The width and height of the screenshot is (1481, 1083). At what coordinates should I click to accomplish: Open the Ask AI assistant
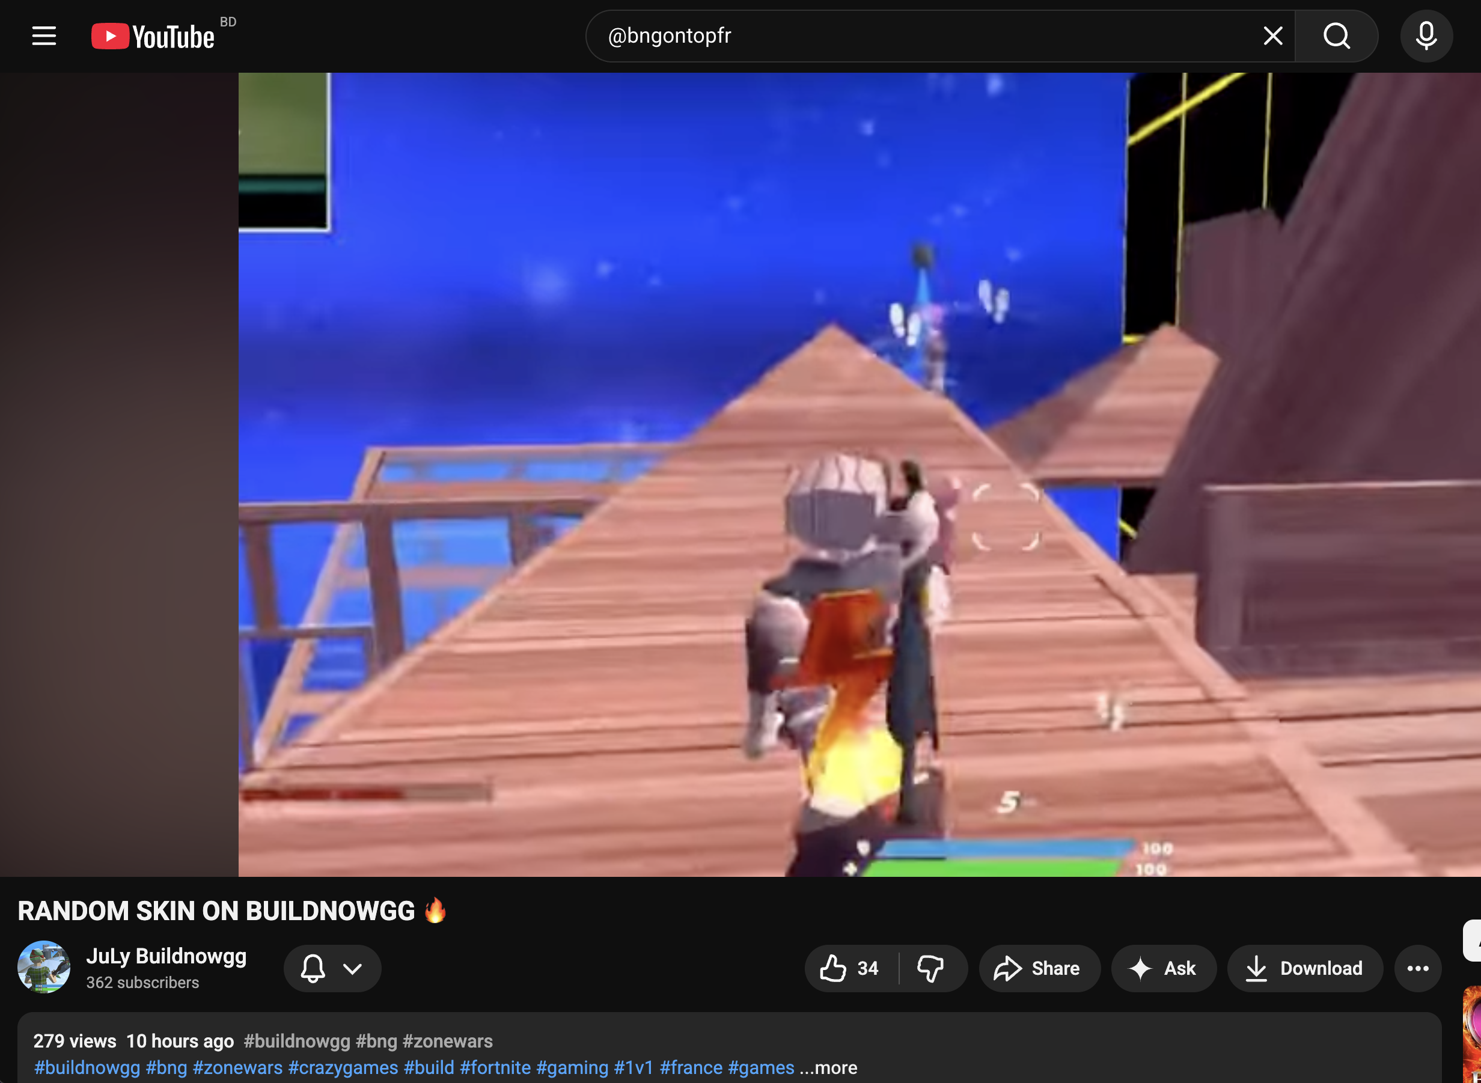coord(1163,968)
